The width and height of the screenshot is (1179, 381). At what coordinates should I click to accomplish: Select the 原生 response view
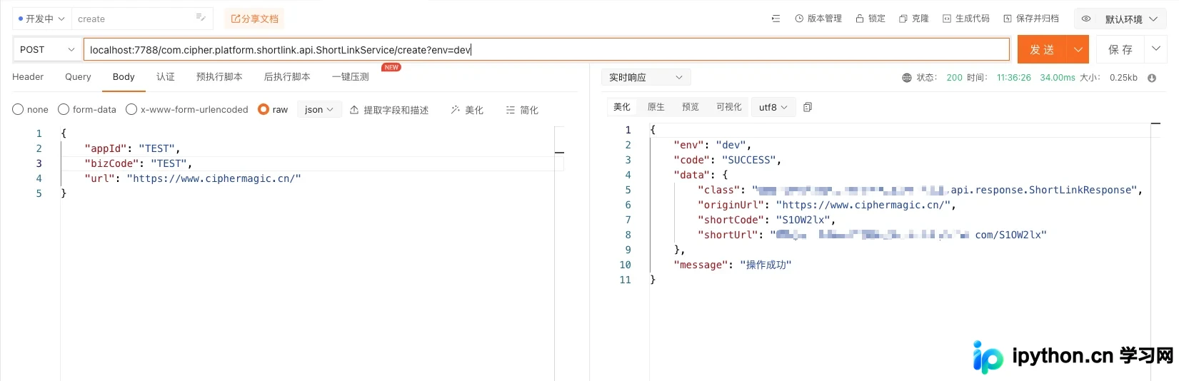656,107
